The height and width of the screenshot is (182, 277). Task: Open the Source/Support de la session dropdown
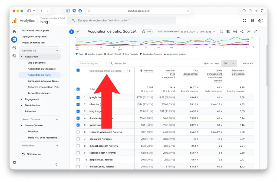click(x=107, y=71)
